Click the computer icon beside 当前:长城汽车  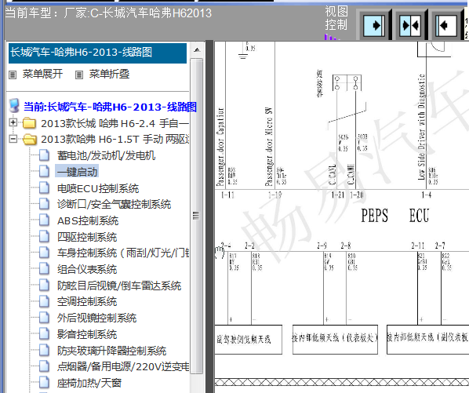[14, 106]
